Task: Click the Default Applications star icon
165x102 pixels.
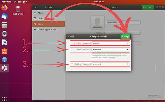Action: [35, 29]
